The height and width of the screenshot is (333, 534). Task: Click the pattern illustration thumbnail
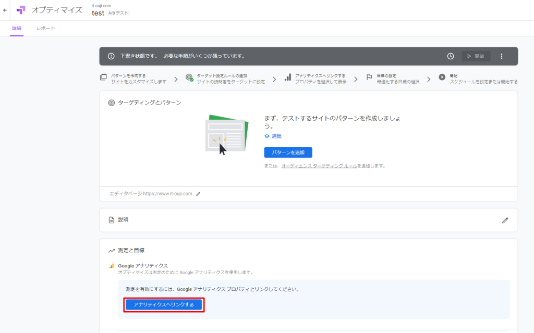coord(227,135)
